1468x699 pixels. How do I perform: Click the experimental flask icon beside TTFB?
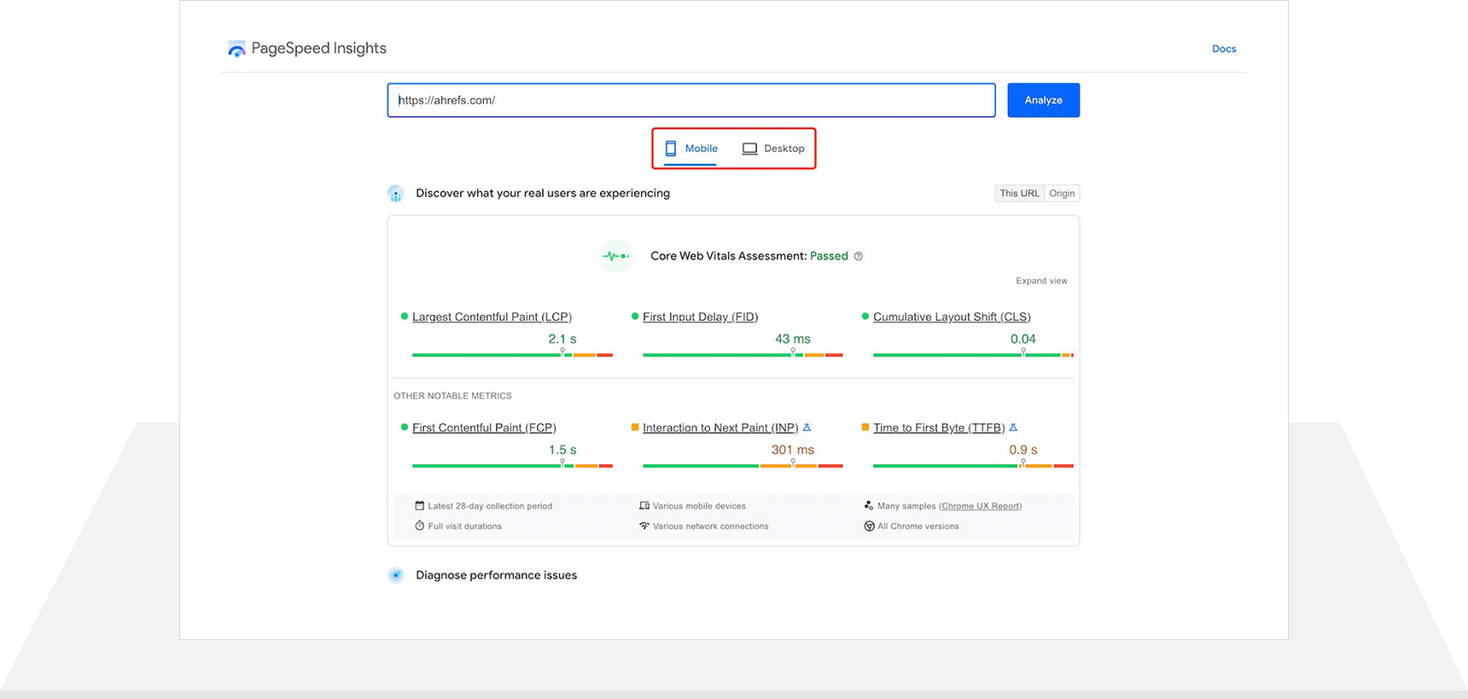(1014, 428)
